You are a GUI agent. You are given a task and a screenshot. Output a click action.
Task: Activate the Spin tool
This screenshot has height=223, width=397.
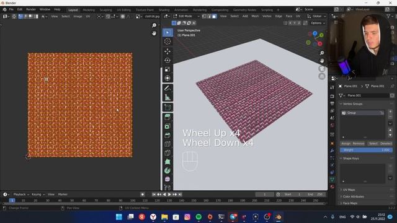click(167, 170)
